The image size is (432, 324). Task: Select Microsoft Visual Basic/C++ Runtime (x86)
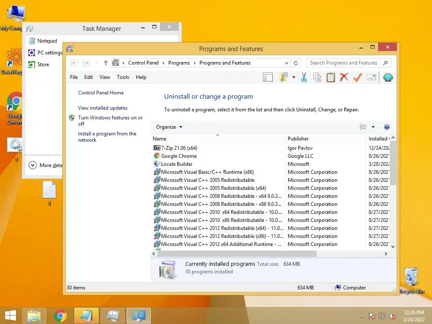point(207,172)
